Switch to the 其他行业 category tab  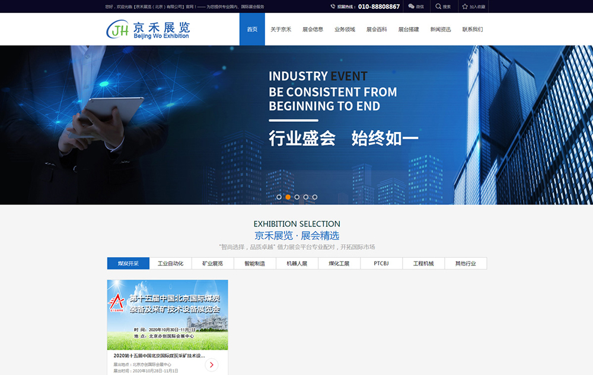[x=466, y=264]
